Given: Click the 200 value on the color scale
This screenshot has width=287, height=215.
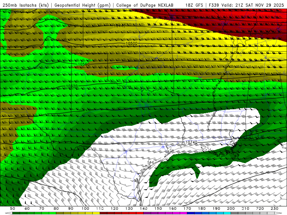Looking at the screenshot, I should point(231,209).
